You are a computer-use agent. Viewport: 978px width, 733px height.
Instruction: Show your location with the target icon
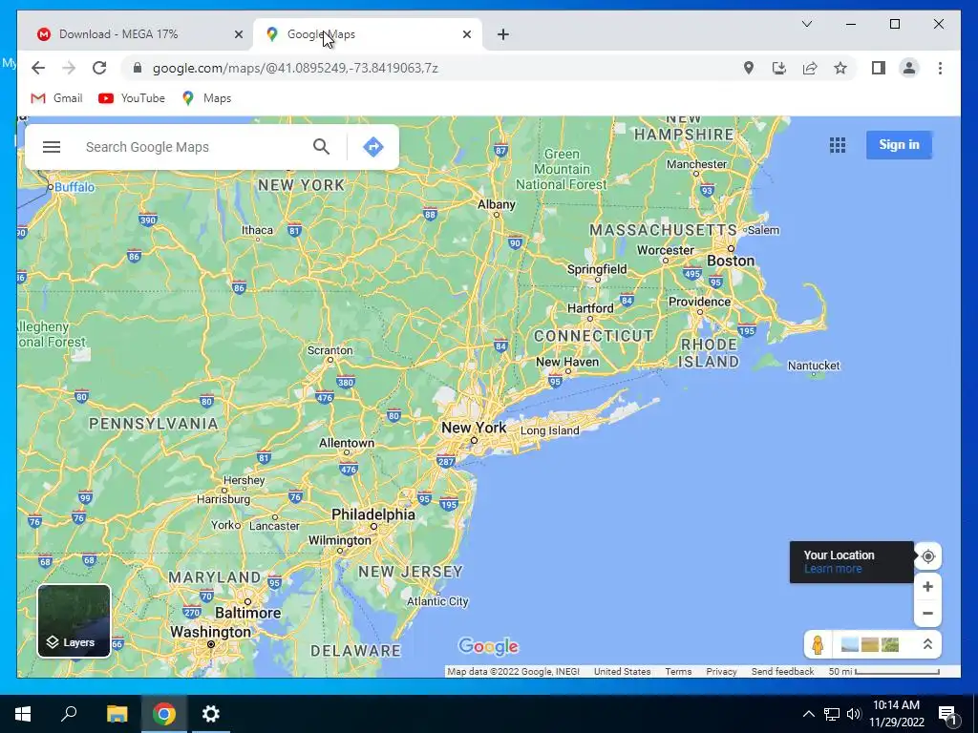[927, 556]
